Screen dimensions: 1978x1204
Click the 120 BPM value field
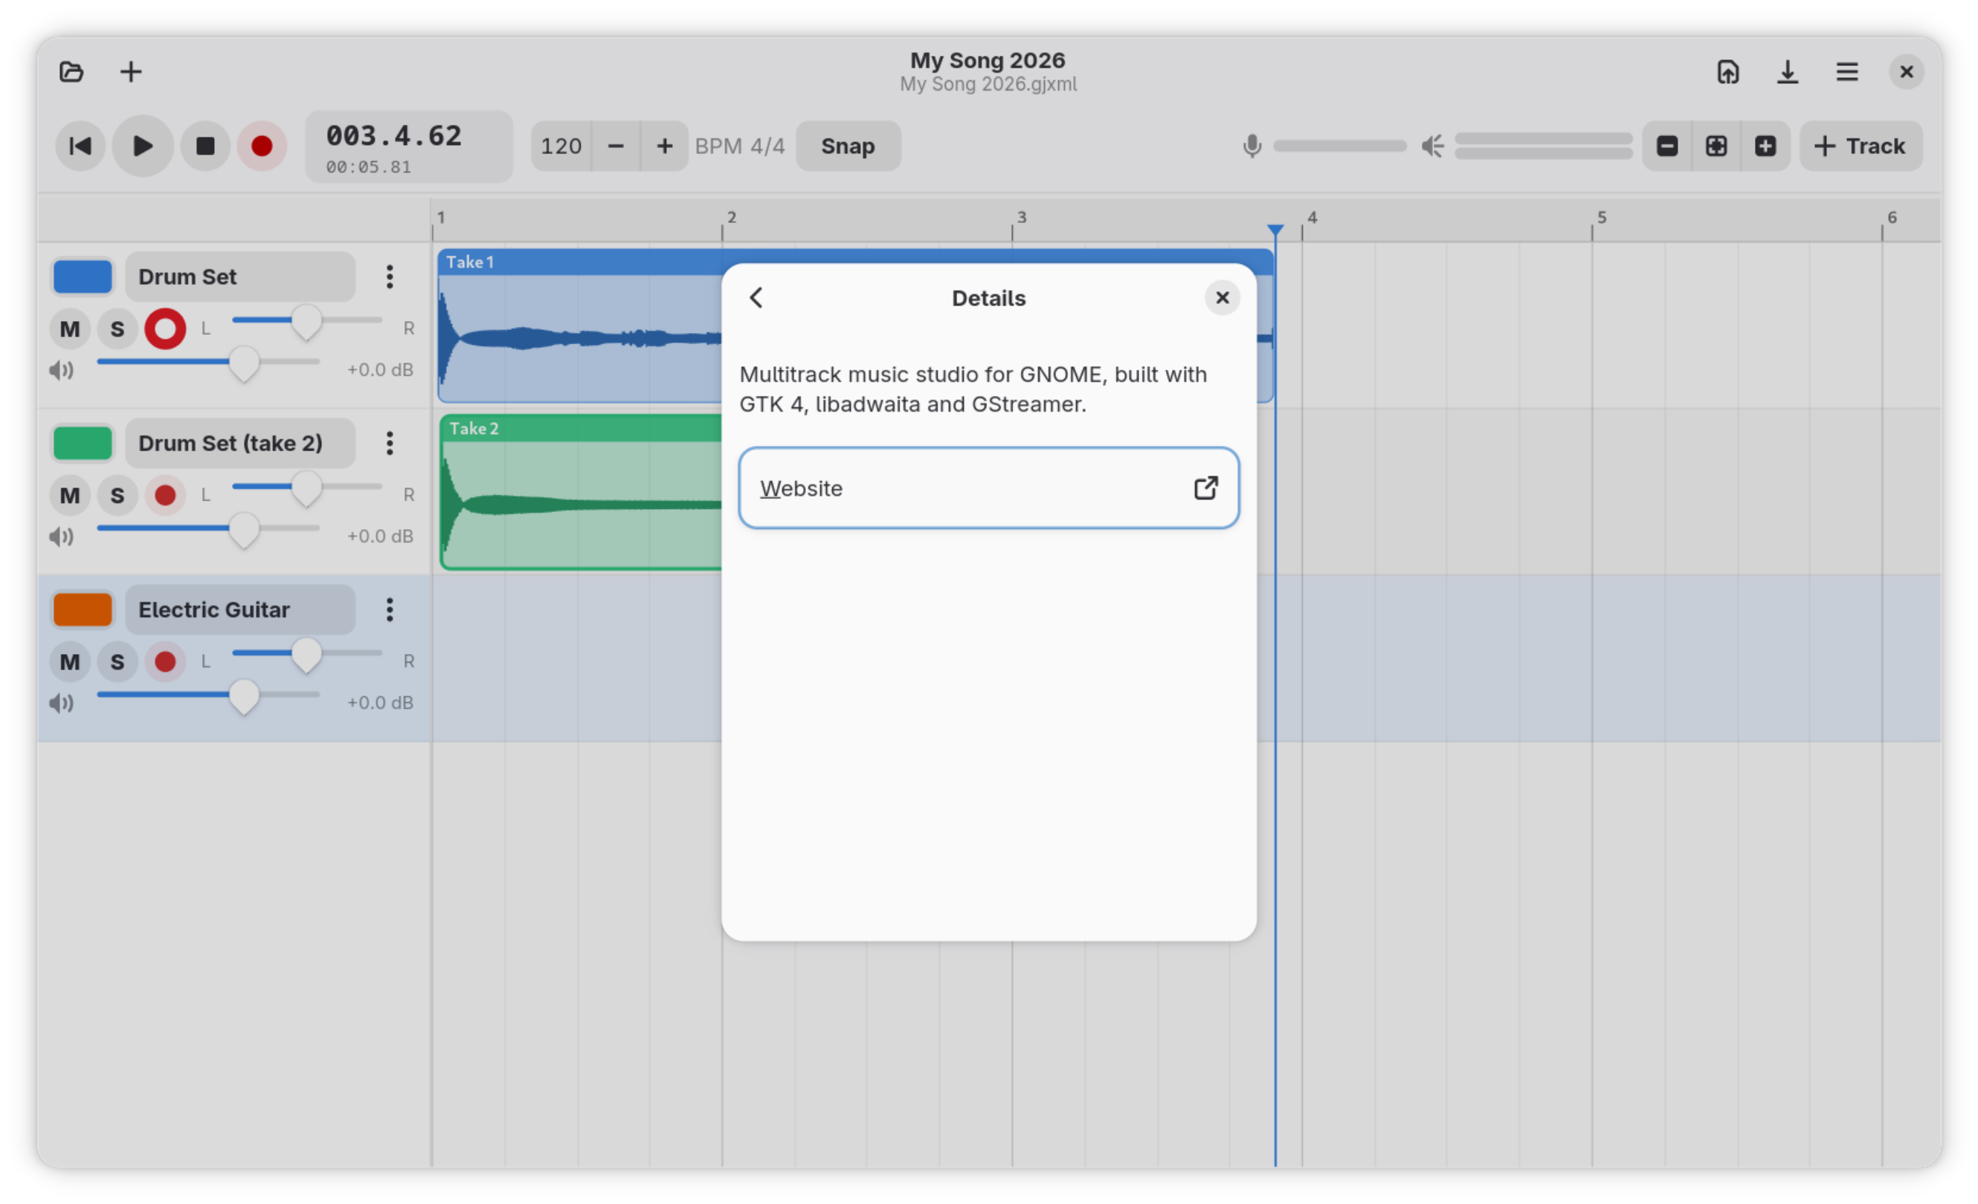[561, 146]
